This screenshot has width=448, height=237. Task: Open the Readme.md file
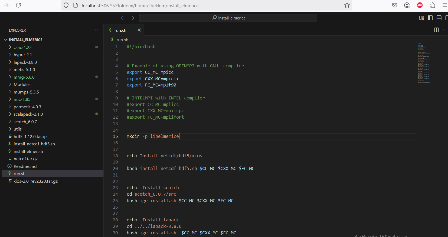[x=25, y=166]
